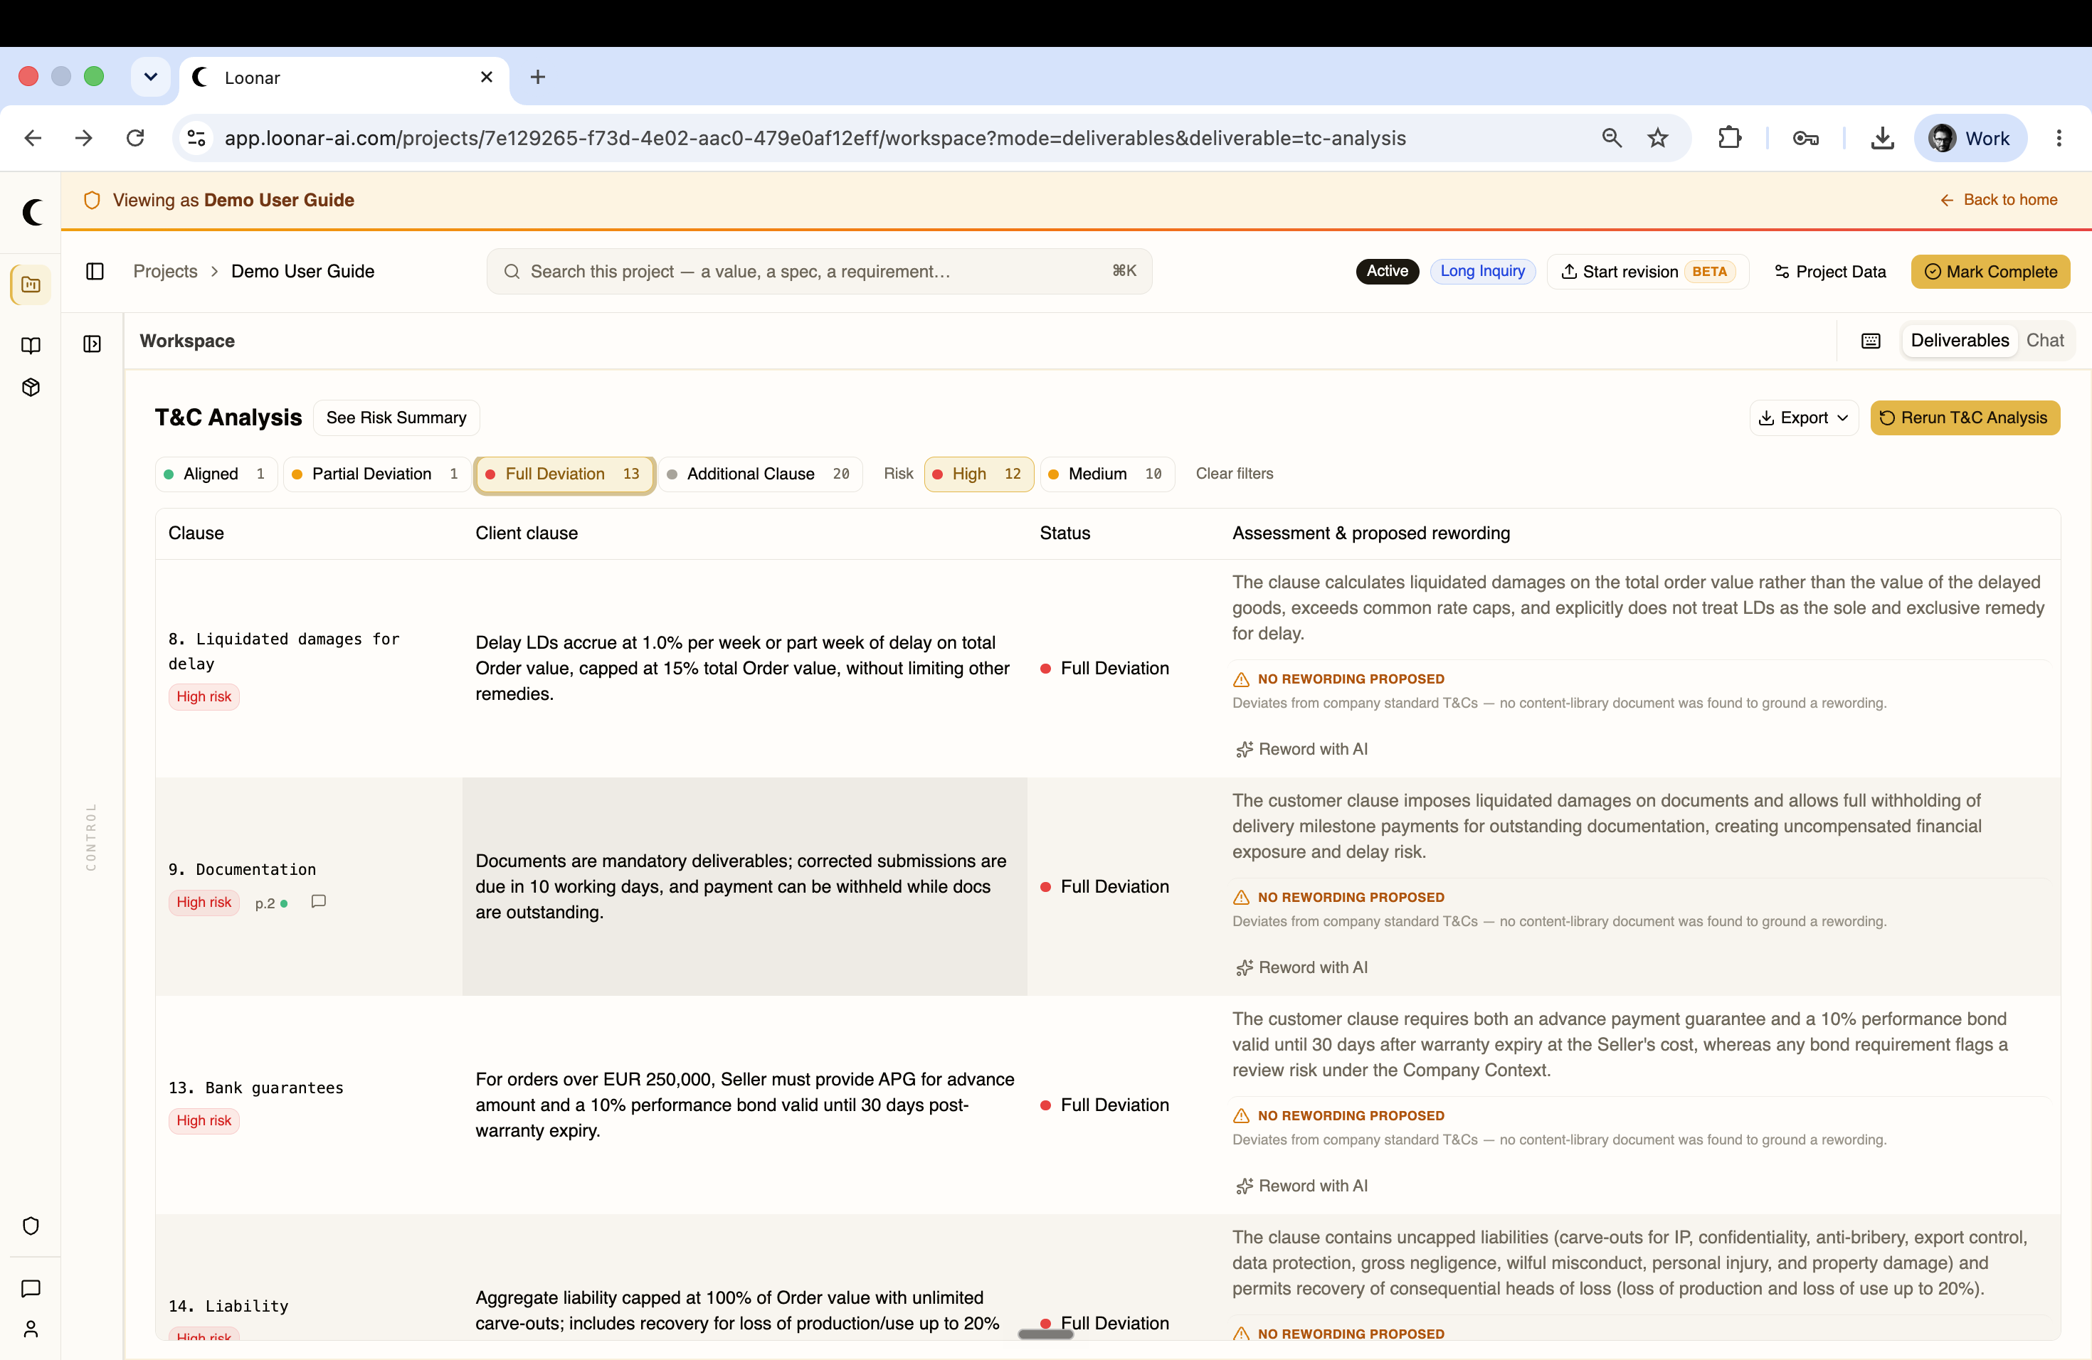The width and height of the screenshot is (2092, 1360).
Task: Click the browser back arrow
Action: pos(33,138)
